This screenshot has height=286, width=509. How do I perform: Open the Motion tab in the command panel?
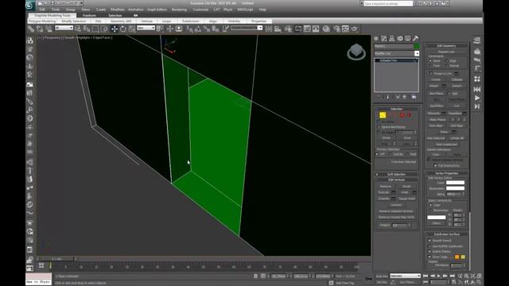pos(400,38)
